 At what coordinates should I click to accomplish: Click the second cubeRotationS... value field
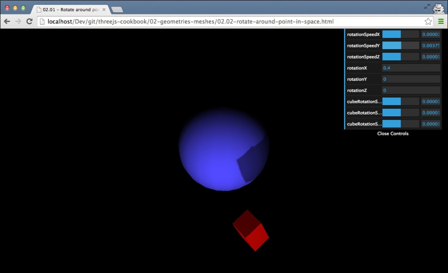coord(431,113)
